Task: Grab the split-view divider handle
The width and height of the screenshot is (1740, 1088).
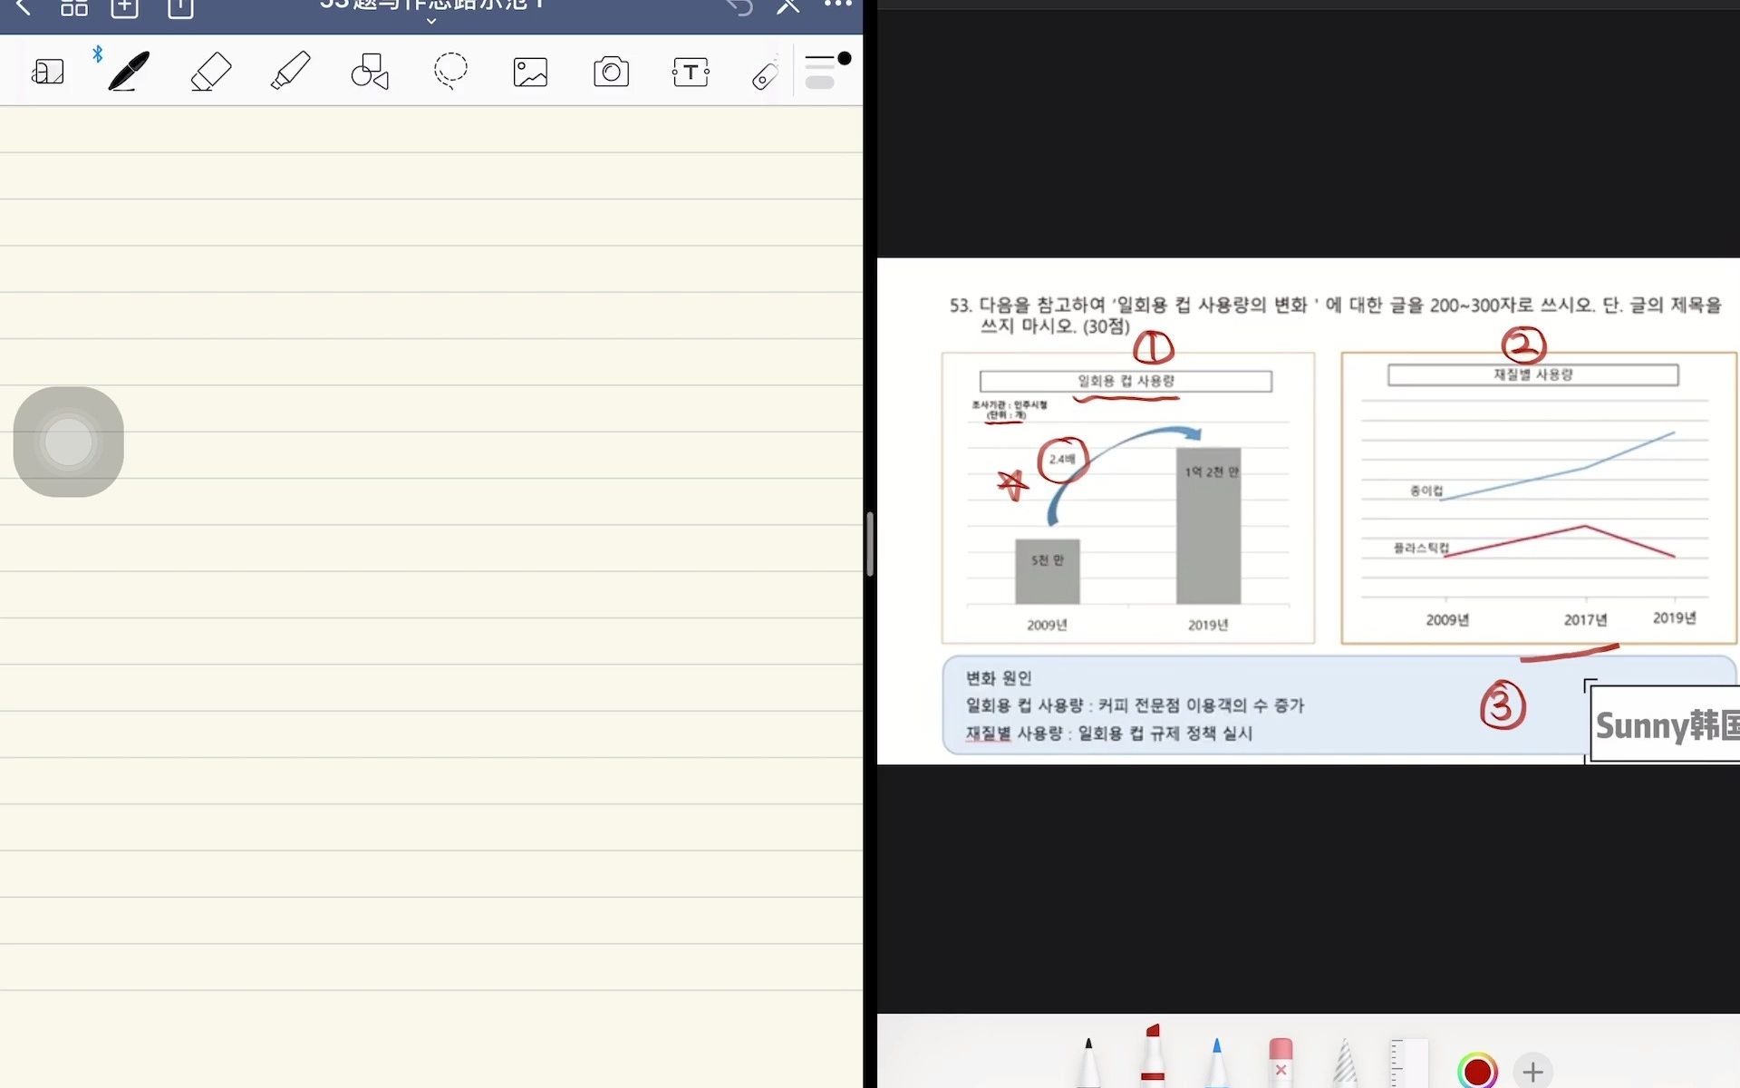Action: 870,544
